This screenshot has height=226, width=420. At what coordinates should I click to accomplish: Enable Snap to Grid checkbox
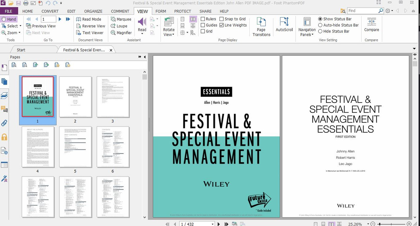(x=221, y=19)
